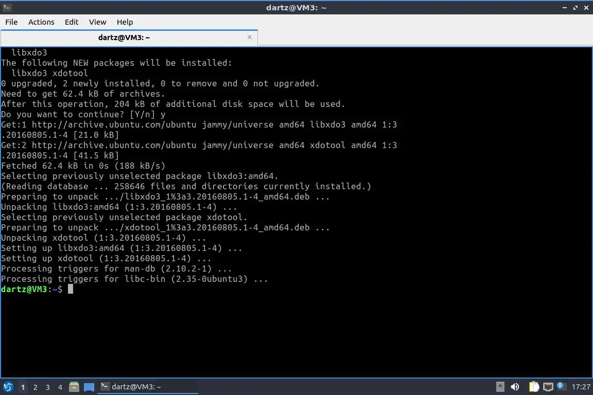Image resolution: width=593 pixels, height=395 pixels.
Task: Open the Help menu
Action: (125, 22)
